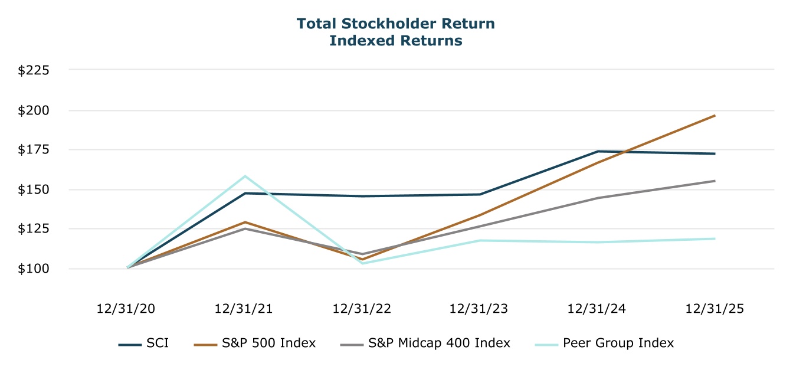This screenshot has width=793, height=373.
Task: Select the S&P 500 Index legend label
Action: point(268,343)
